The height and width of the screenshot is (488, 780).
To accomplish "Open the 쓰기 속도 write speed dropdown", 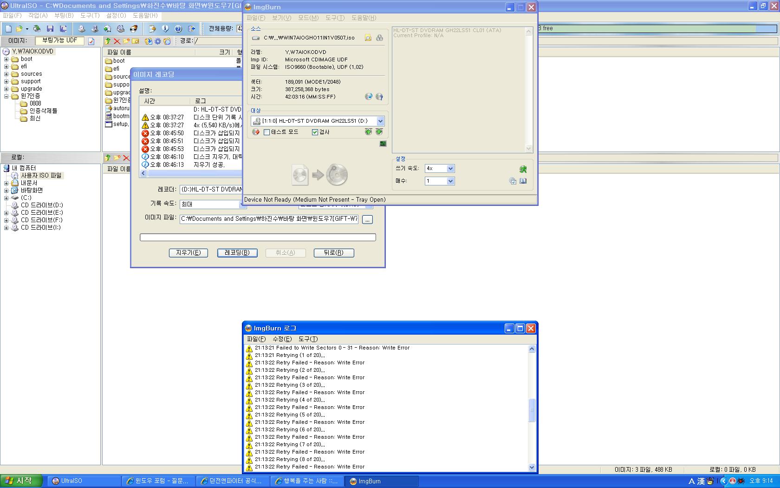I will pos(450,169).
